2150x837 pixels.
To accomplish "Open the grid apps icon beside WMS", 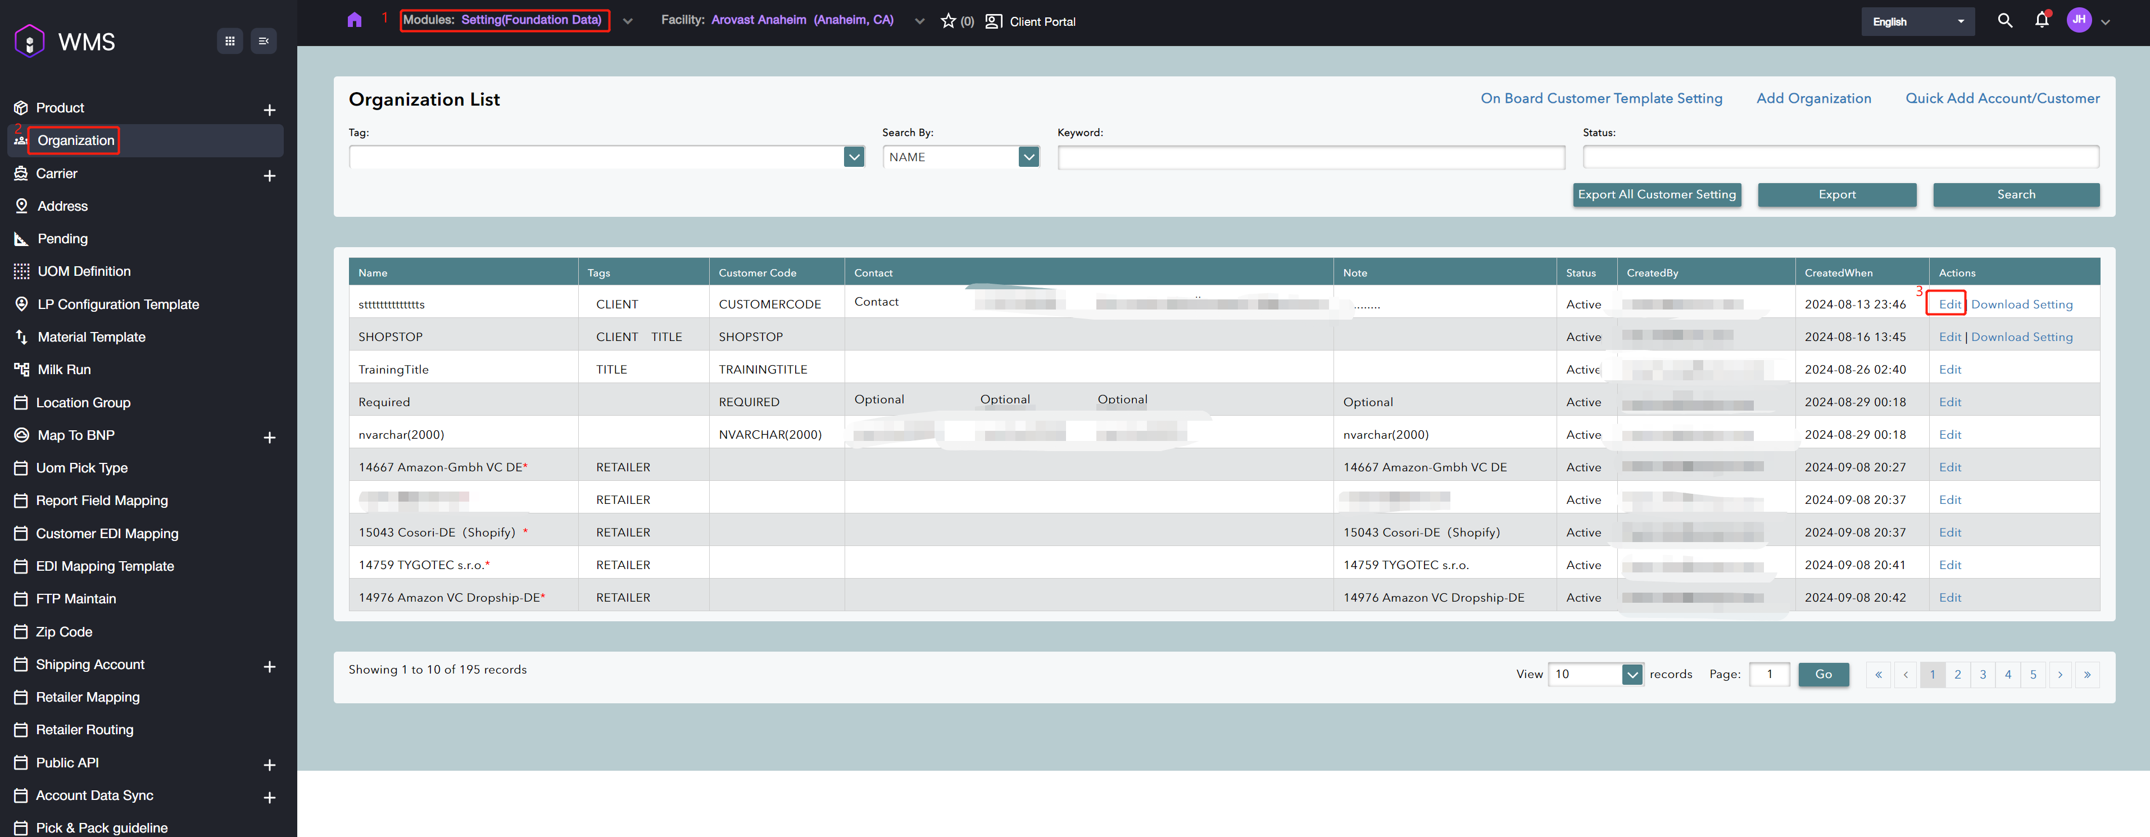I will [x=229, y=41].
